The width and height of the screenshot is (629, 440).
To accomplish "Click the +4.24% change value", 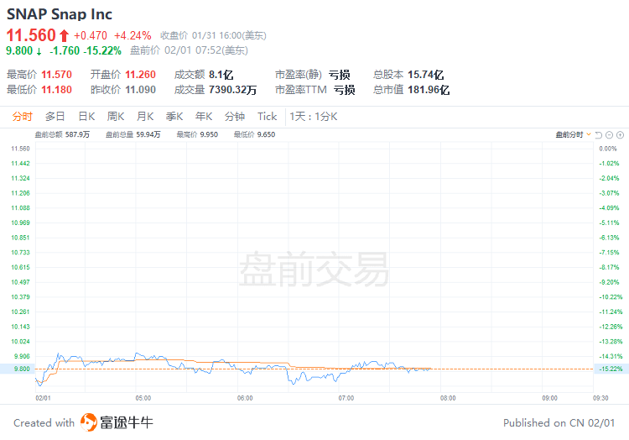I will coord(133,36).
